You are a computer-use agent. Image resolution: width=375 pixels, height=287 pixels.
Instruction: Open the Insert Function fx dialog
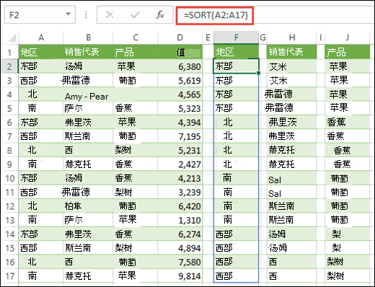point(160,15)
